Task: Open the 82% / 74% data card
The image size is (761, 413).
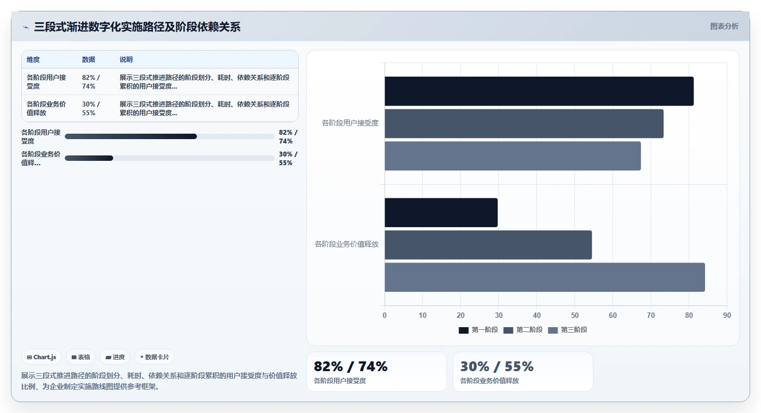Action: point(376,372)
